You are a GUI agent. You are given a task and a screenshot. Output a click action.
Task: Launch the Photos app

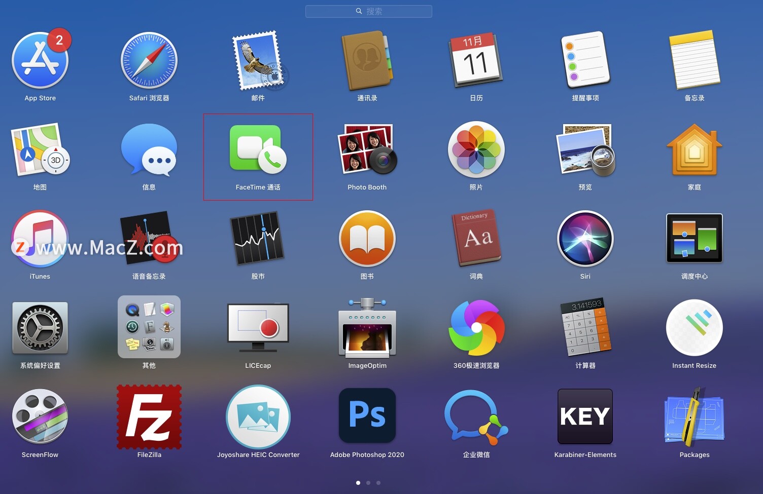pos(476,149)
